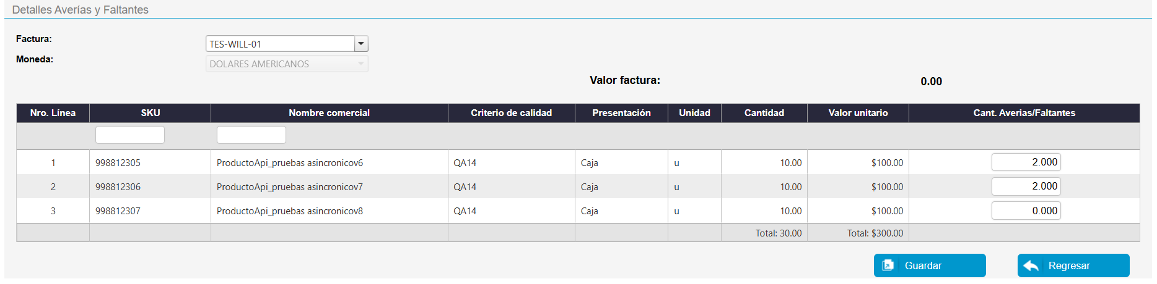
Task: Click the TES-WILL-01 invoice combo box
Action: coord(280,44)
